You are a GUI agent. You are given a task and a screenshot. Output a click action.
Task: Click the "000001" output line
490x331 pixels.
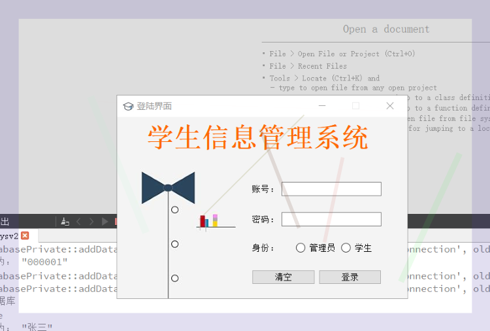click(44, 262)
